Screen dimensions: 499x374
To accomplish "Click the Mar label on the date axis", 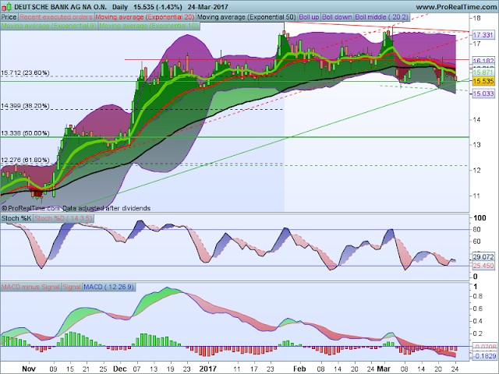I will click(x=384, y=369).
